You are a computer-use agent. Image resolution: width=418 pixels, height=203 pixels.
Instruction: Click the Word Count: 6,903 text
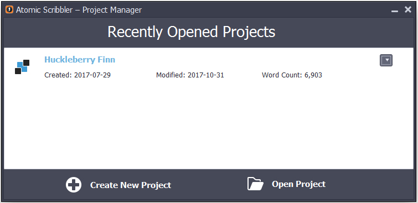[292, 75]
